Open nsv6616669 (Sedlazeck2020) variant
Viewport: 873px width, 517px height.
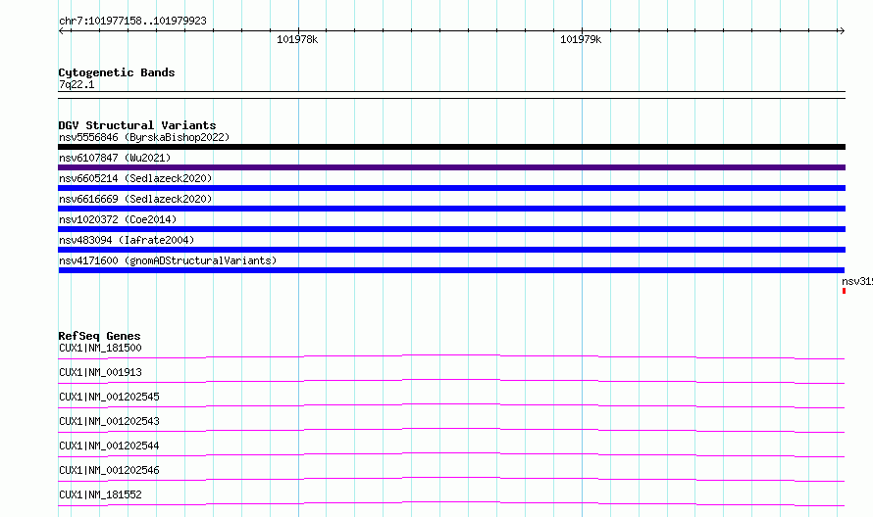(135, 199)
